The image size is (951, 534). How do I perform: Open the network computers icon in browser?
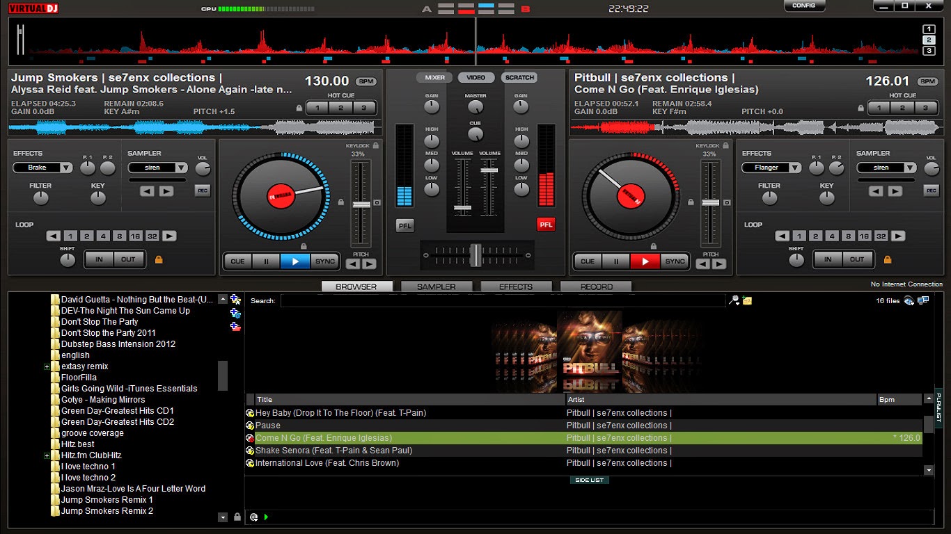click(x=923, y=300)
